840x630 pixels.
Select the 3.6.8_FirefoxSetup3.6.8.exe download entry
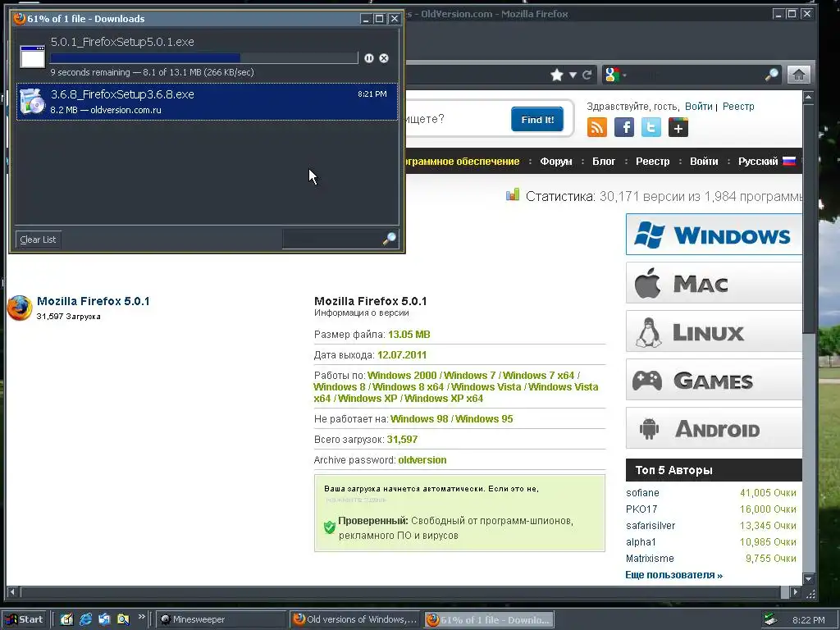(207, 101)
